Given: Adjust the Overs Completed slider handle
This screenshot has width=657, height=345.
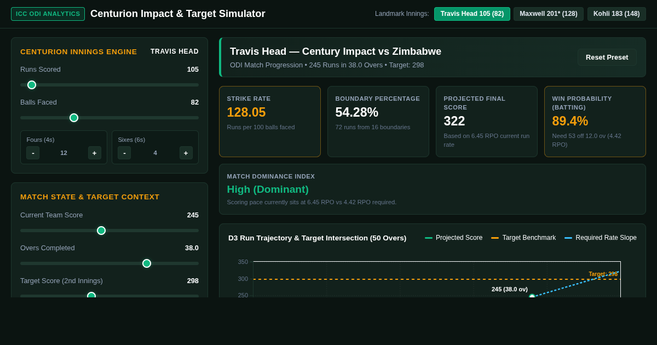Looking at the screenshot, I should pyautogui.click(x=147, y=263).
